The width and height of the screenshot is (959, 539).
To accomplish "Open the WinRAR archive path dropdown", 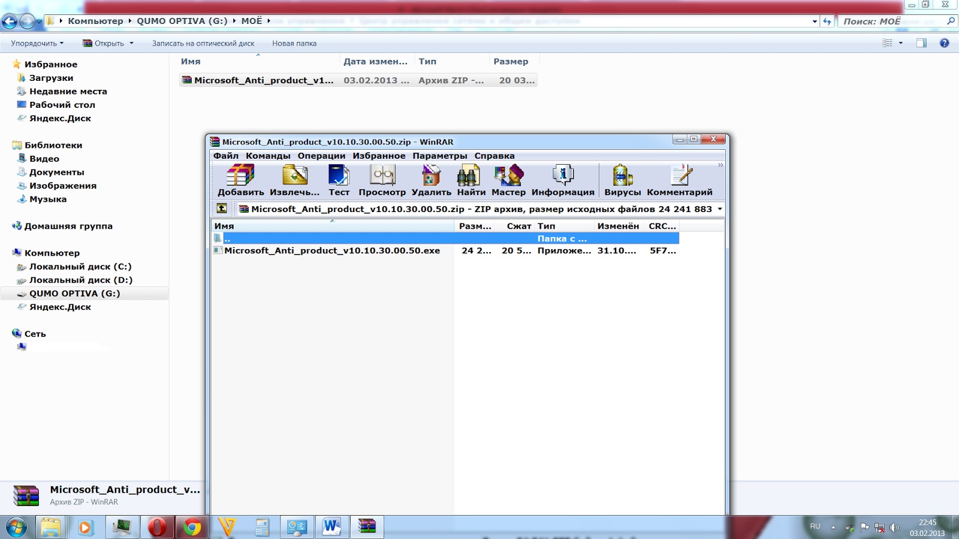I will (720, 209).
